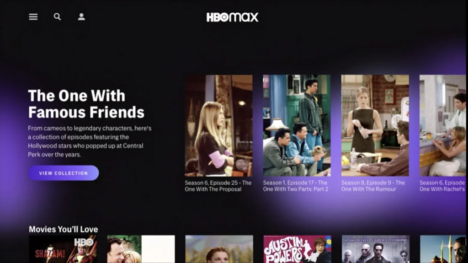
Task: Go home via HBO Max logo
Action: pyautogui.click(x=232, y=17)
